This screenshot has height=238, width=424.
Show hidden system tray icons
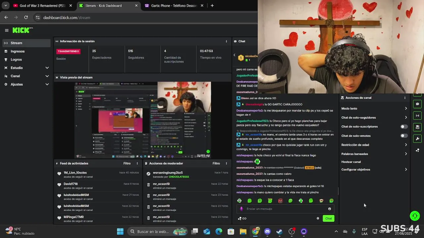point(336,231)
